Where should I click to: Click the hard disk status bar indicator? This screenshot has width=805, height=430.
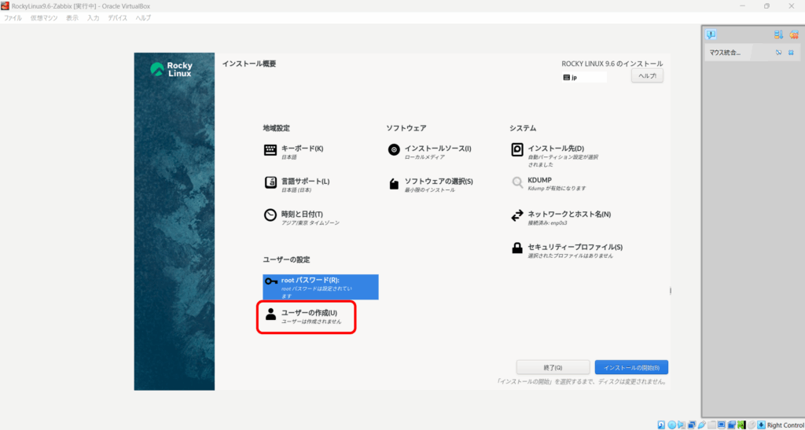pos(661,424)
